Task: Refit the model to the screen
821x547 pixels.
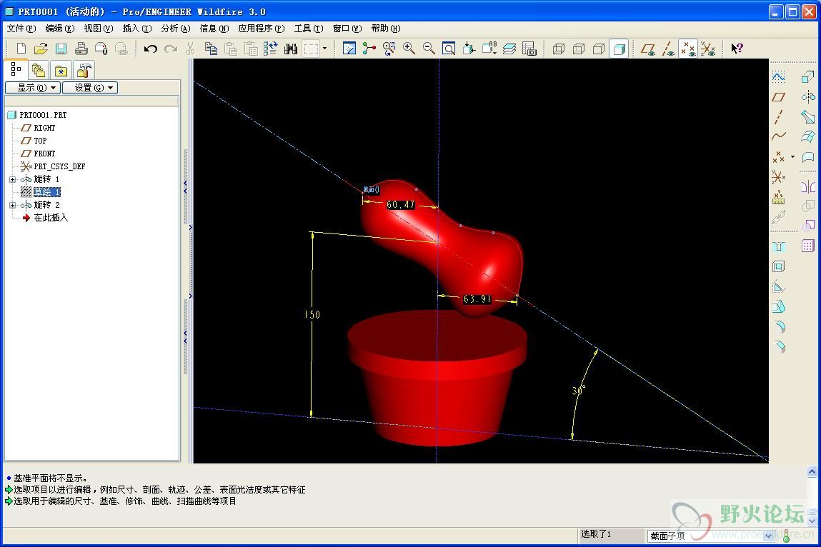Action: (449, 49)
